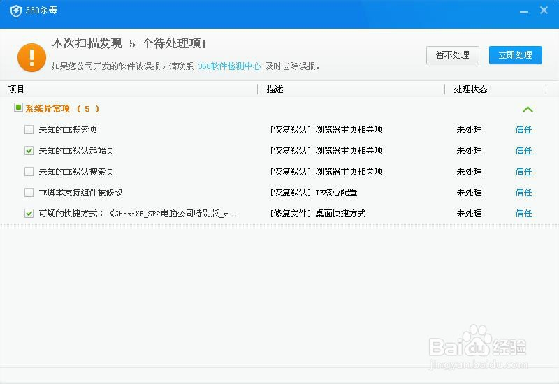
Task: Trust the 未知的IE搜索页 item via 信任
Action: pyautogui.click(x=523, y=129)
